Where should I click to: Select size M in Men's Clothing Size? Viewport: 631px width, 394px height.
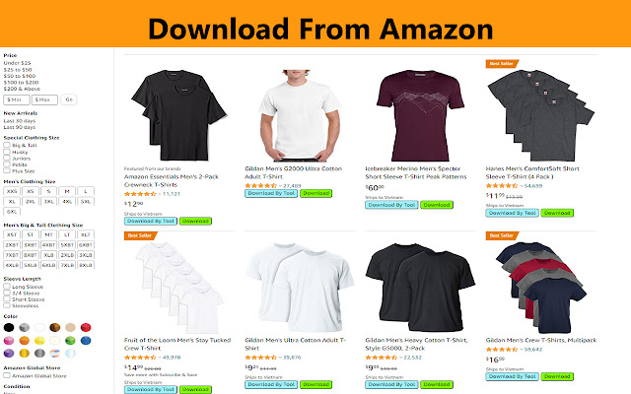tap(67, 191)
